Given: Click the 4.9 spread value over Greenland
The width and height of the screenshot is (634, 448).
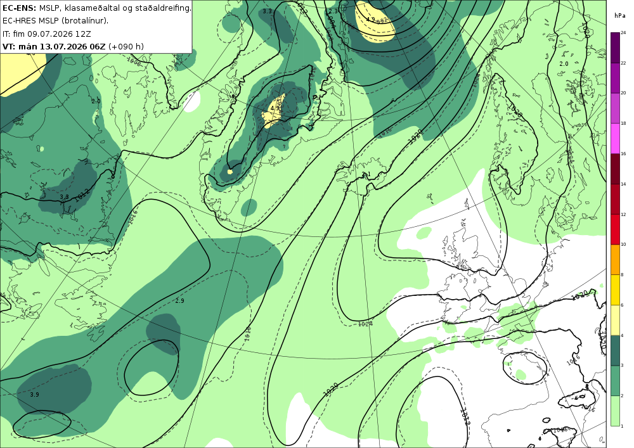Looking at the screenshot, I should tap(275, 108).
